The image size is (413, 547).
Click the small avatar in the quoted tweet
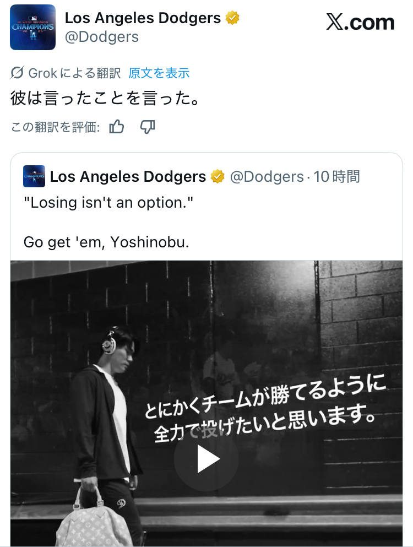34,176
